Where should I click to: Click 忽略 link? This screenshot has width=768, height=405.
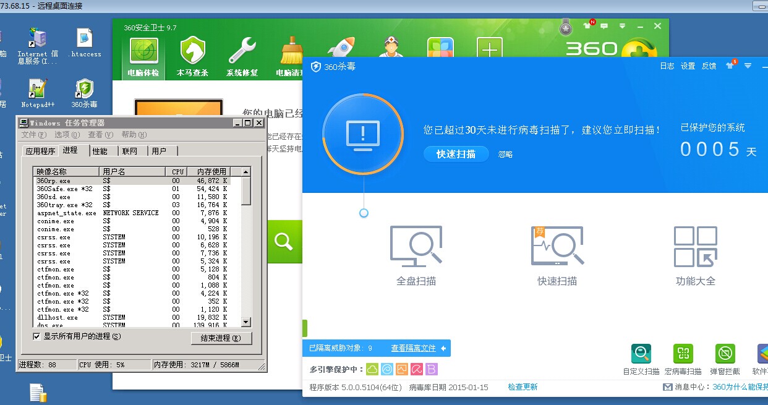(x=505, y=155)
